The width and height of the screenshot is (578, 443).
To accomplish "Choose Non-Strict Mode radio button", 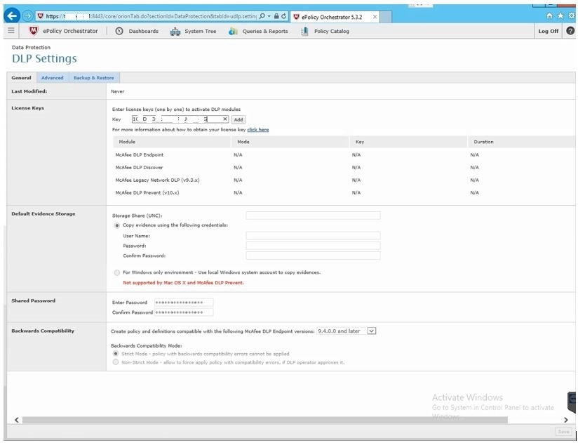I will (116, 362).
